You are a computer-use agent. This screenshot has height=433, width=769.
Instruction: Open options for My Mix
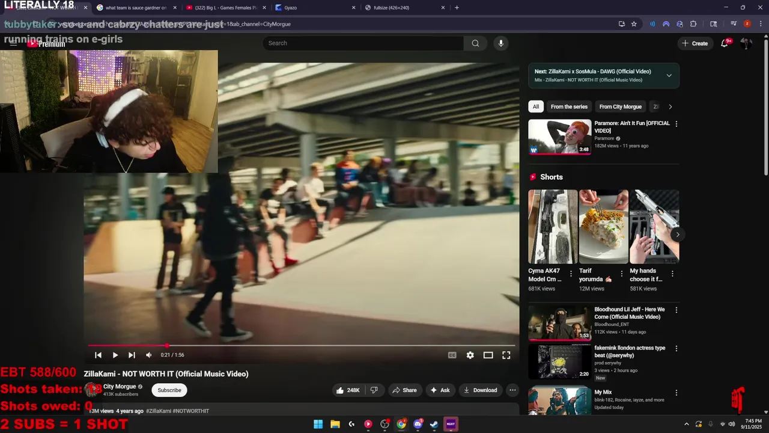[676, 393]
